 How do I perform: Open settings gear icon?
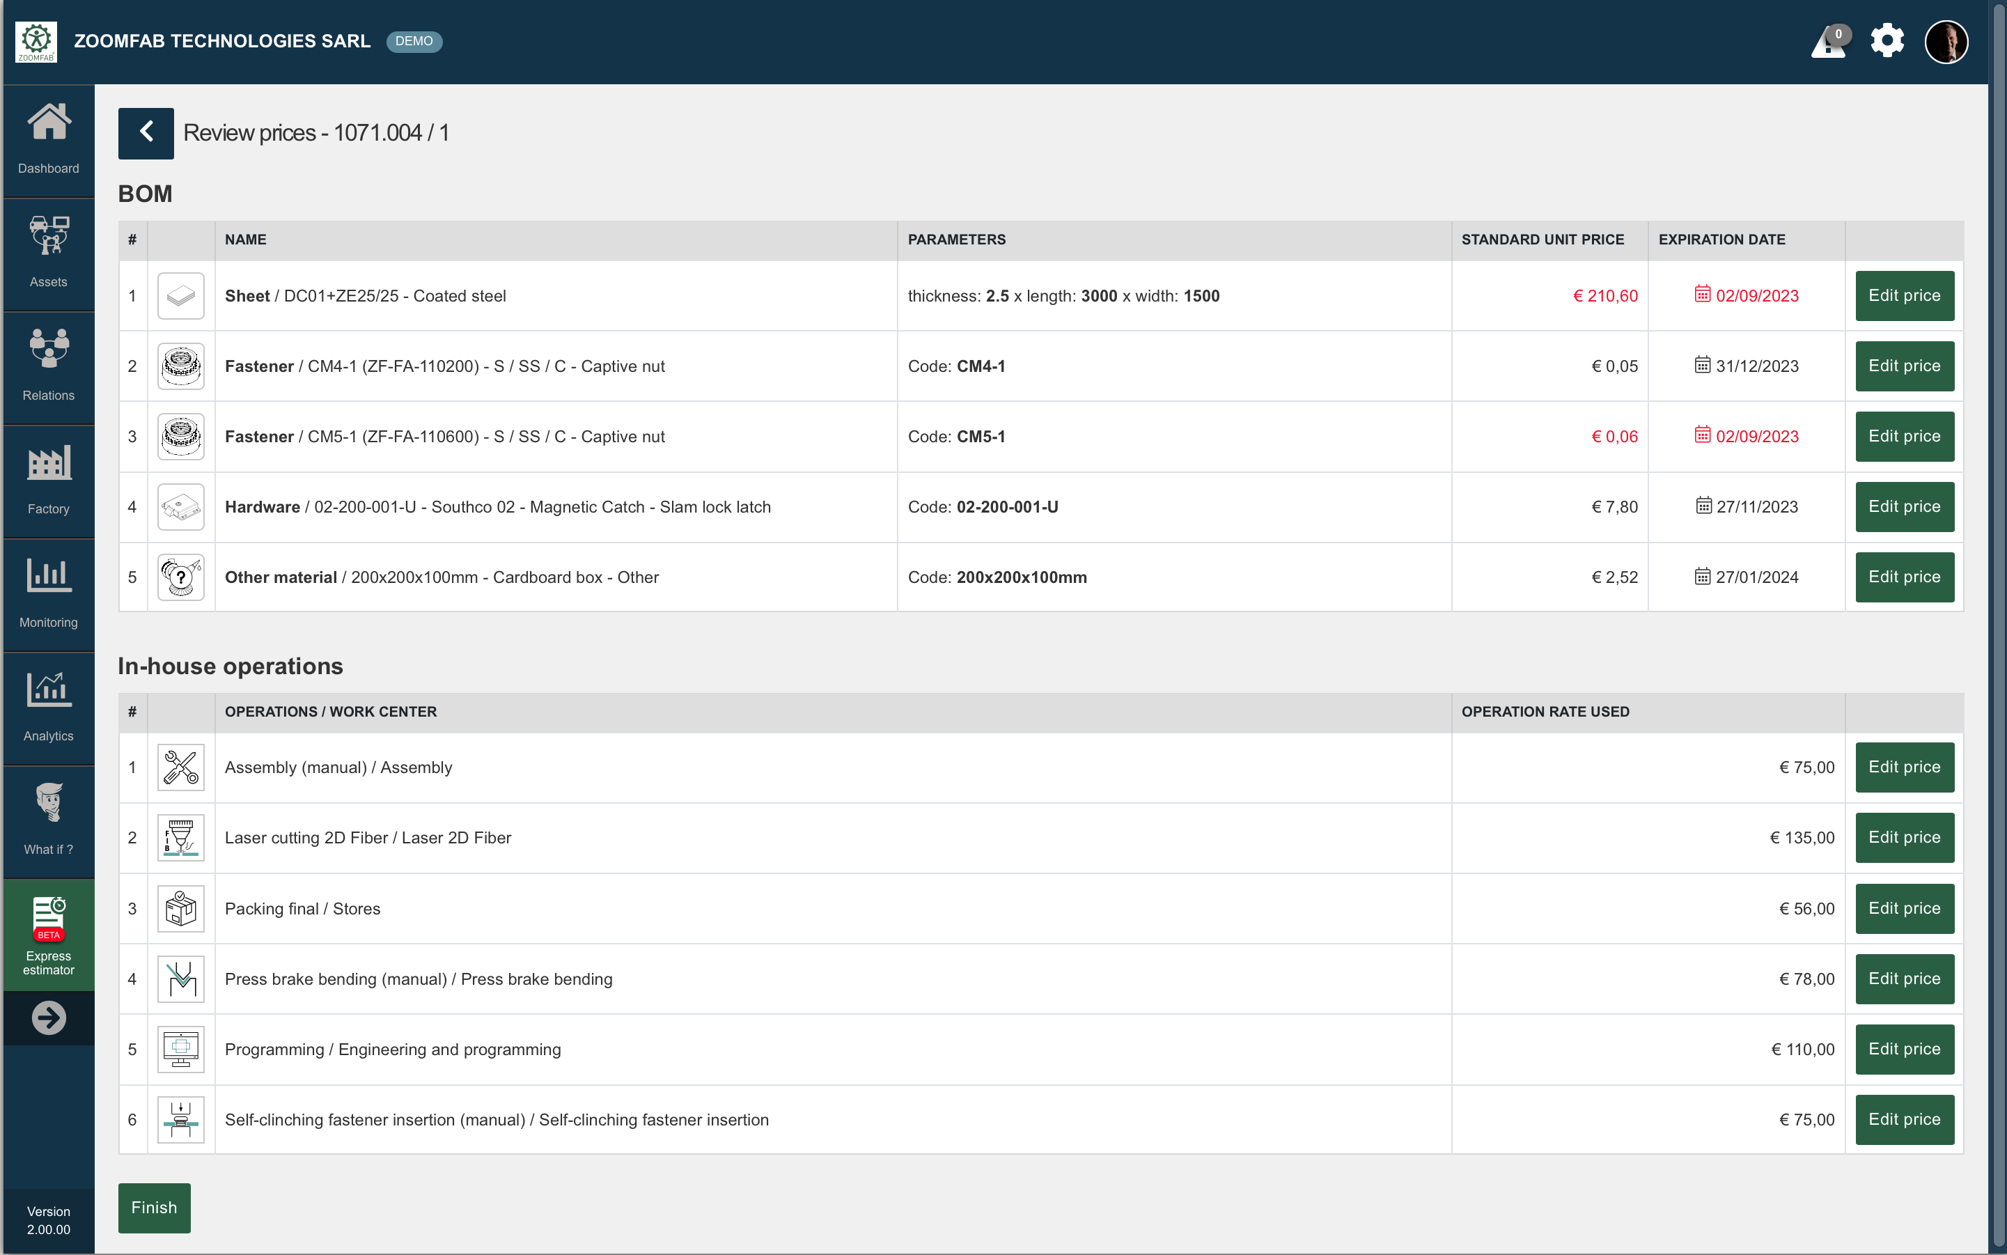1887,40
